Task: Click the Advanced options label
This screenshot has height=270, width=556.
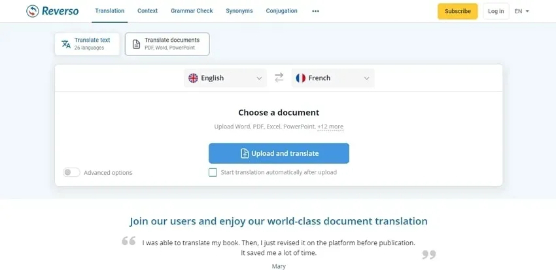Action: (108, 173)
